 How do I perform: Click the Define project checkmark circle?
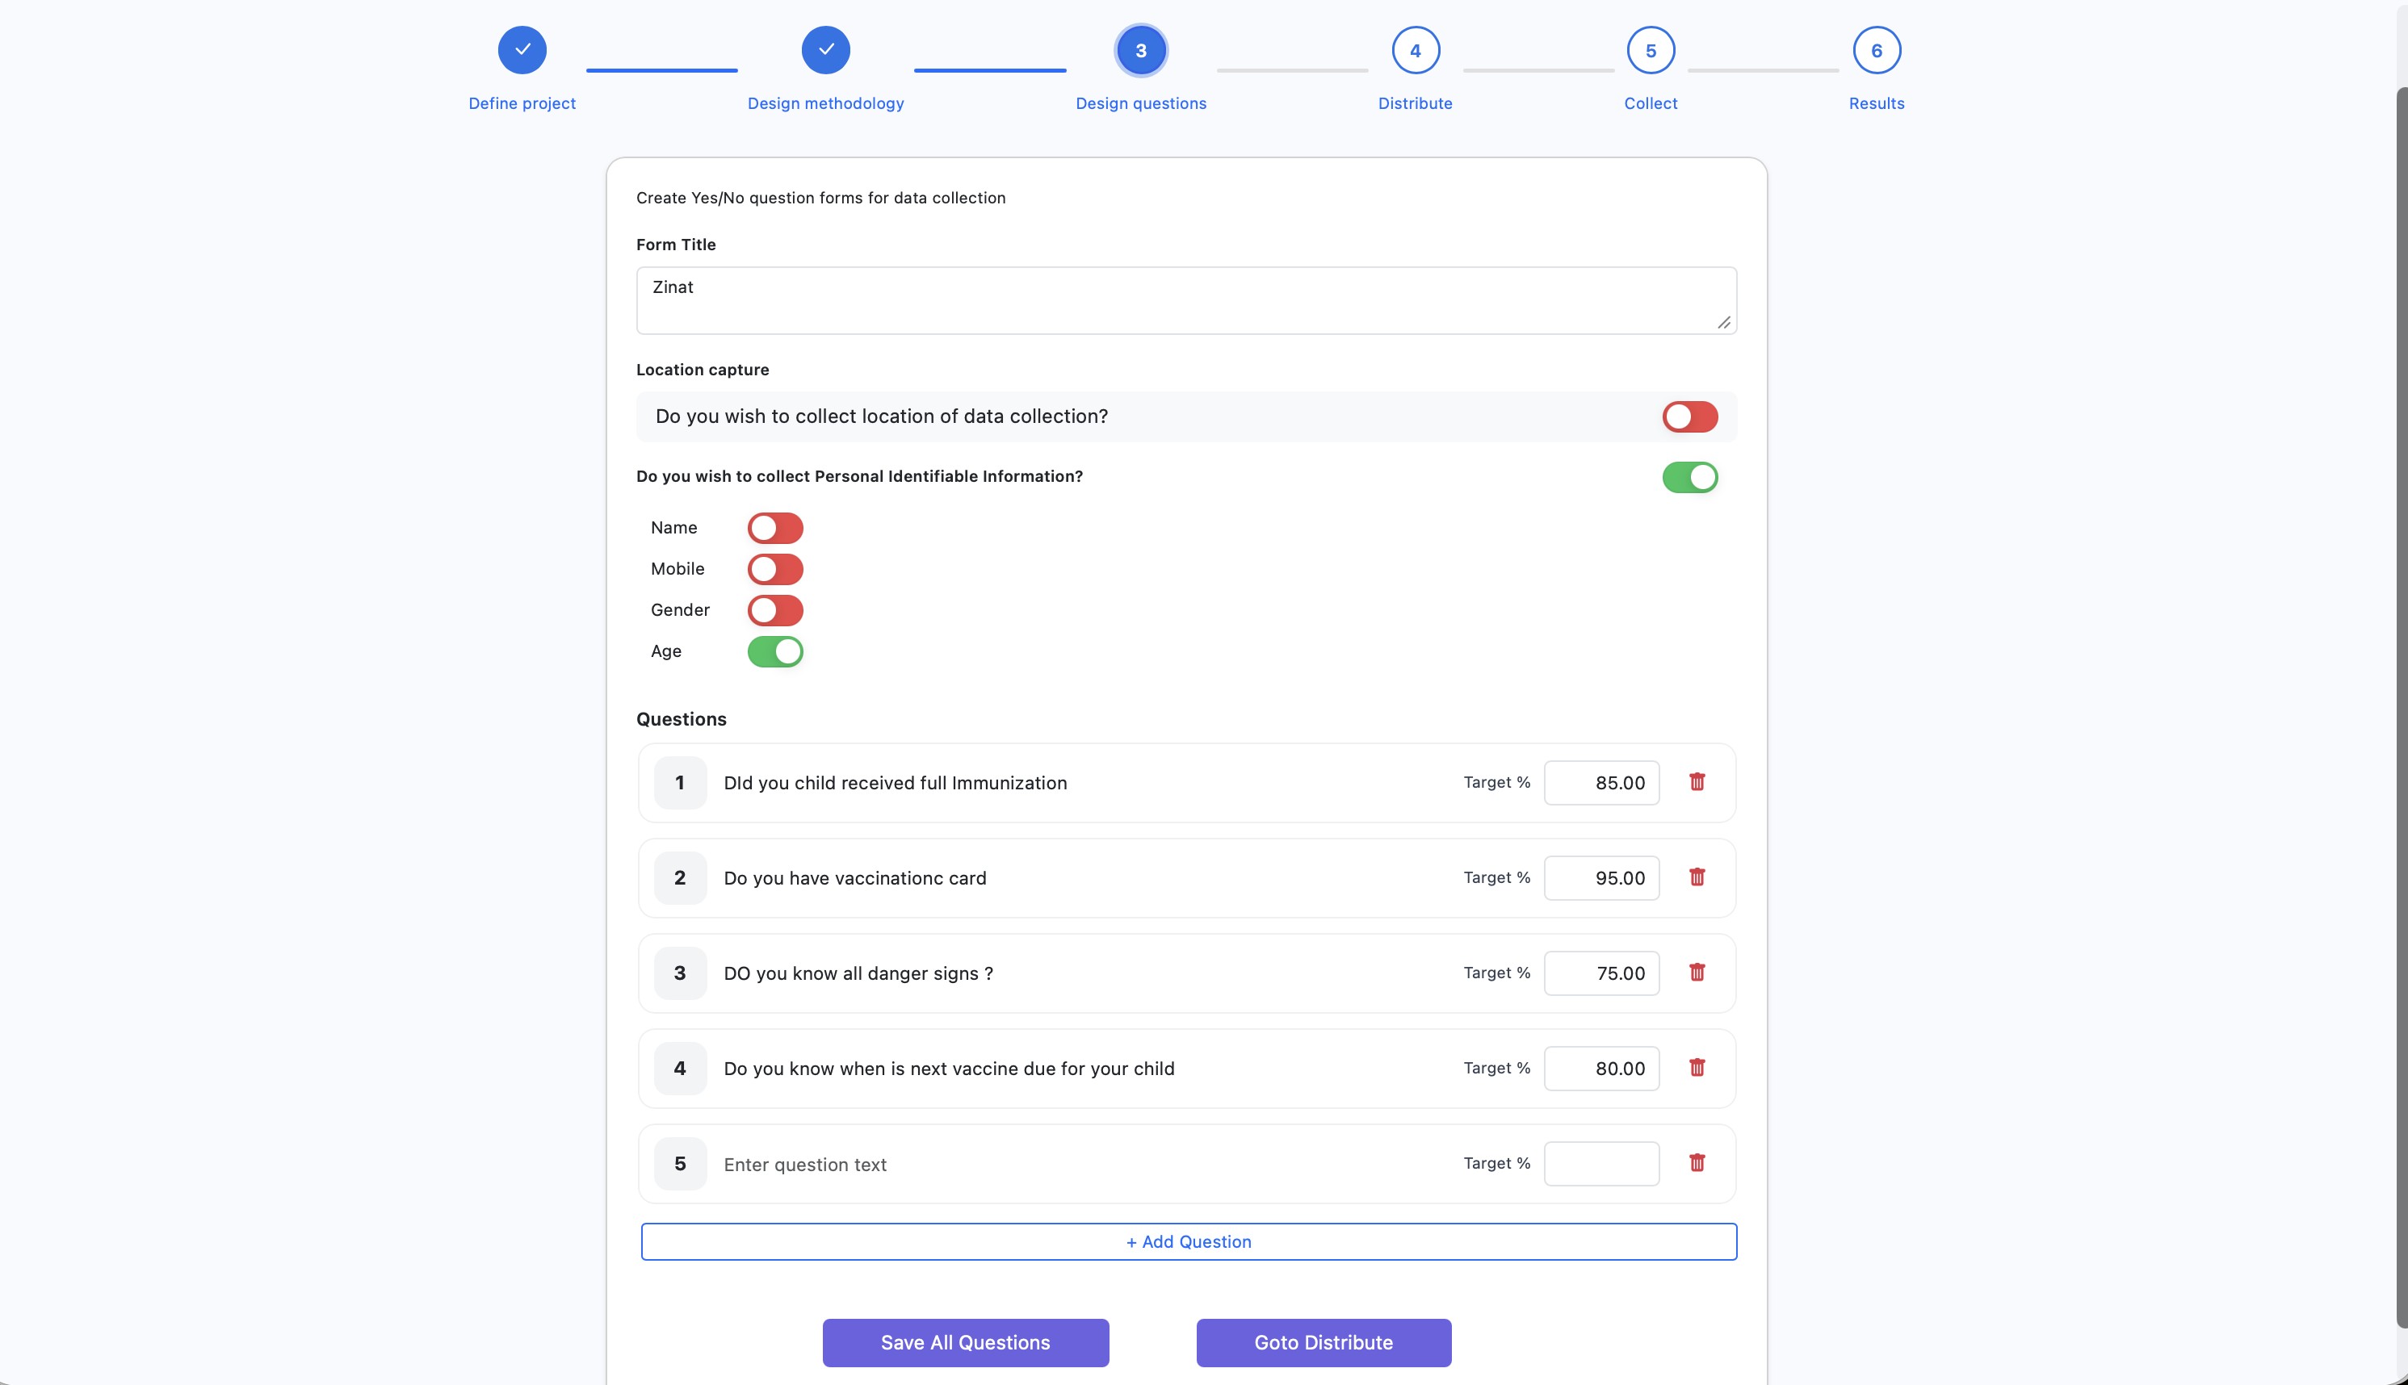522,49
